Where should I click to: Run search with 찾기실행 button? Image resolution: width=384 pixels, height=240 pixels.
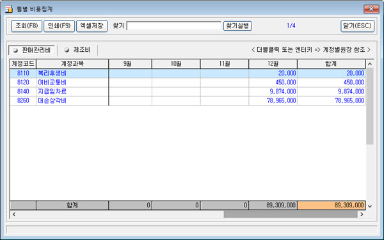[x=237, y=26]
